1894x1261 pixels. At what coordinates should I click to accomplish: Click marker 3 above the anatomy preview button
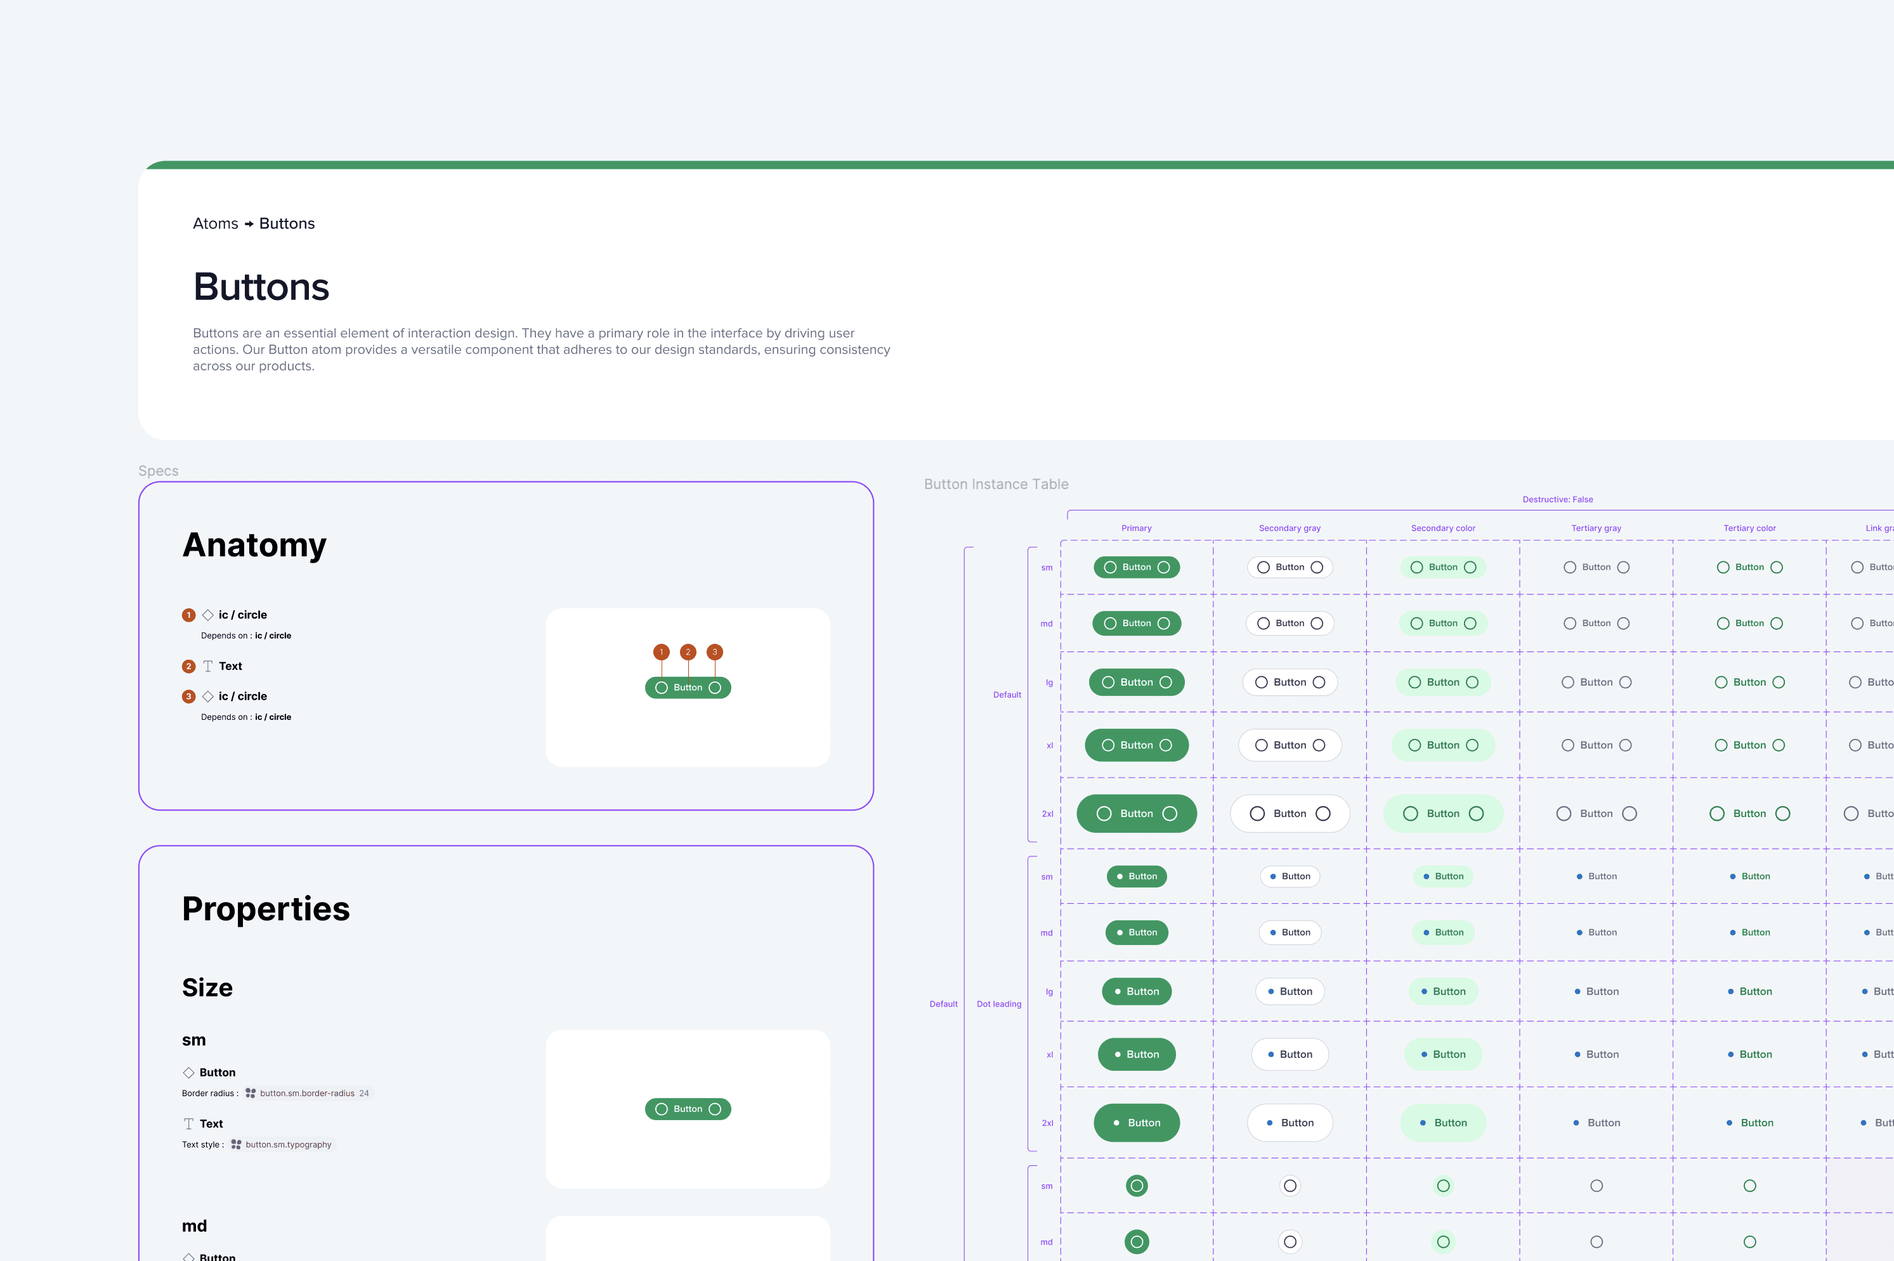click(714, 651)
